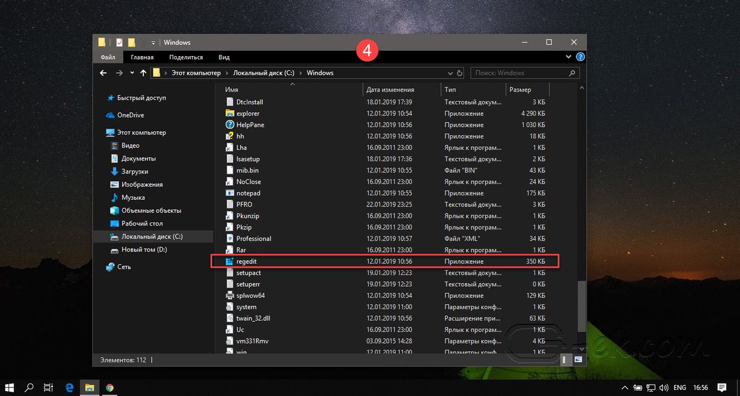Viewport: 740px width, 396px height.
Task: Click the OneDrive cloud icon in sidebar
Action: tap(110, 115)
